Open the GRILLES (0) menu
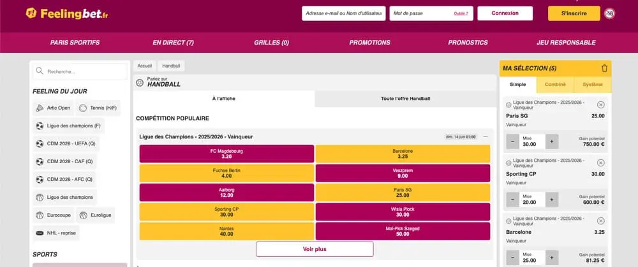Image resolution: width=638 pixels, height=267 pixels. coord(271,43)
